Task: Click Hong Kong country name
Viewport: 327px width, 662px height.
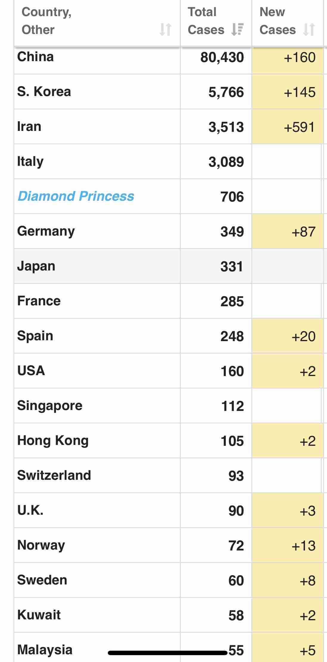Action: [x=53, y=441]
